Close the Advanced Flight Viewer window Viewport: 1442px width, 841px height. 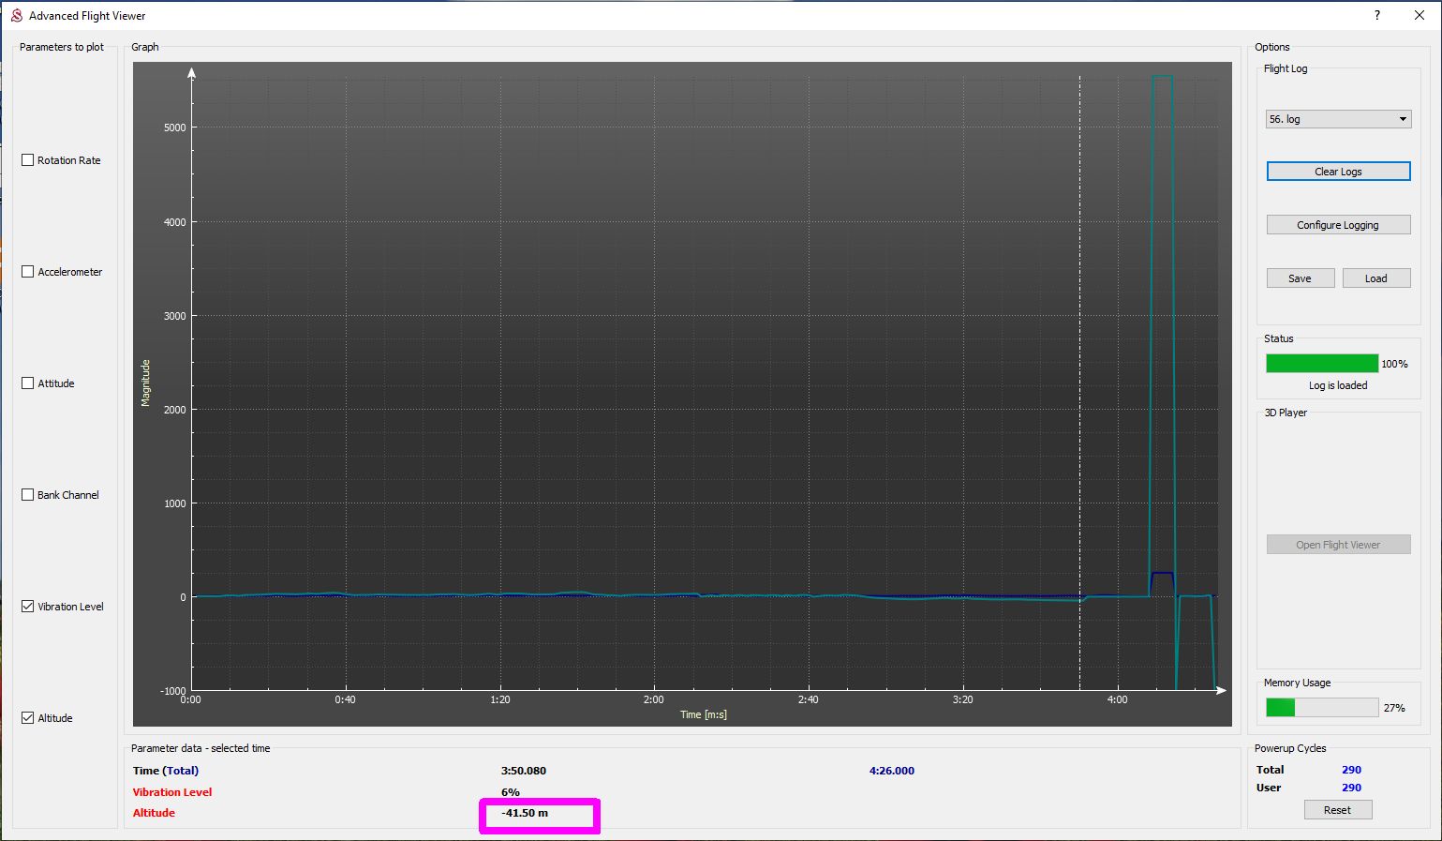tap(1419, 15)
